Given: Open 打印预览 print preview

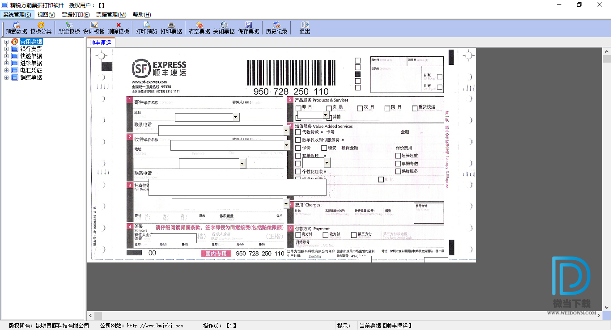Looking at the screenshot, I should [147, 28].
